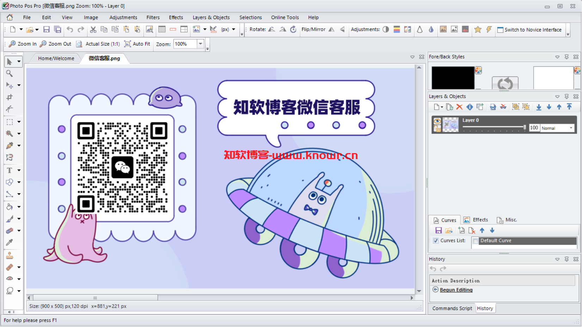582x327 pixels.
Task: Open the Home icon in menu bar
Action: [10, 17]
